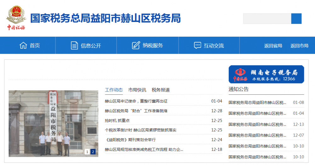Image resolution: width=315 pixels, height=165 pixels.
Task: Open the 湖南电子税务局 banner
Action: tap(266, 74)
